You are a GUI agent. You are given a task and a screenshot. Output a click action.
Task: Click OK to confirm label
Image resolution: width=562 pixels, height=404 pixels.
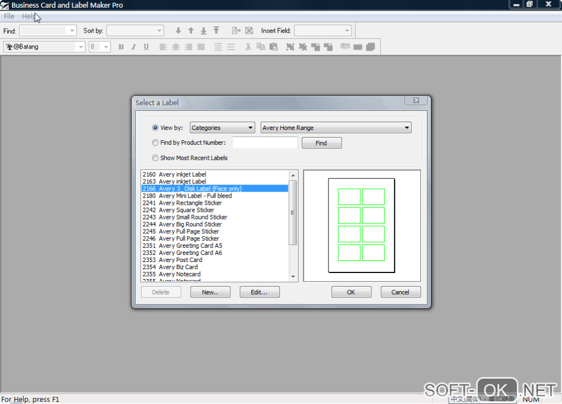coord(352,292)
